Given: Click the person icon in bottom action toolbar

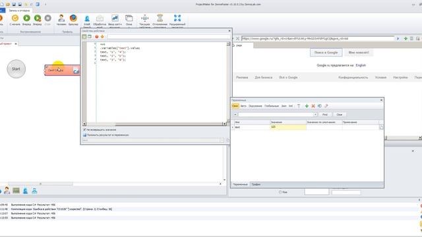Looking at the screenshot, I should [x=7, y=191].
